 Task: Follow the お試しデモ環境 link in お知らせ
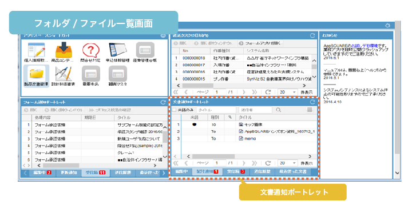(x=364, y=46)
